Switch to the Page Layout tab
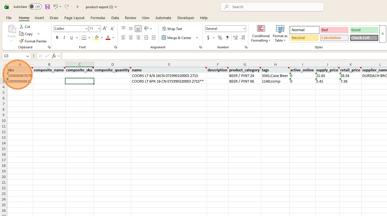 74,18
